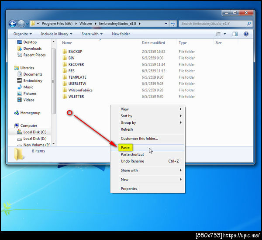Viewport: 262px width, 240px height.
Task: Click the change view icon
Action: tap(218, 34)
